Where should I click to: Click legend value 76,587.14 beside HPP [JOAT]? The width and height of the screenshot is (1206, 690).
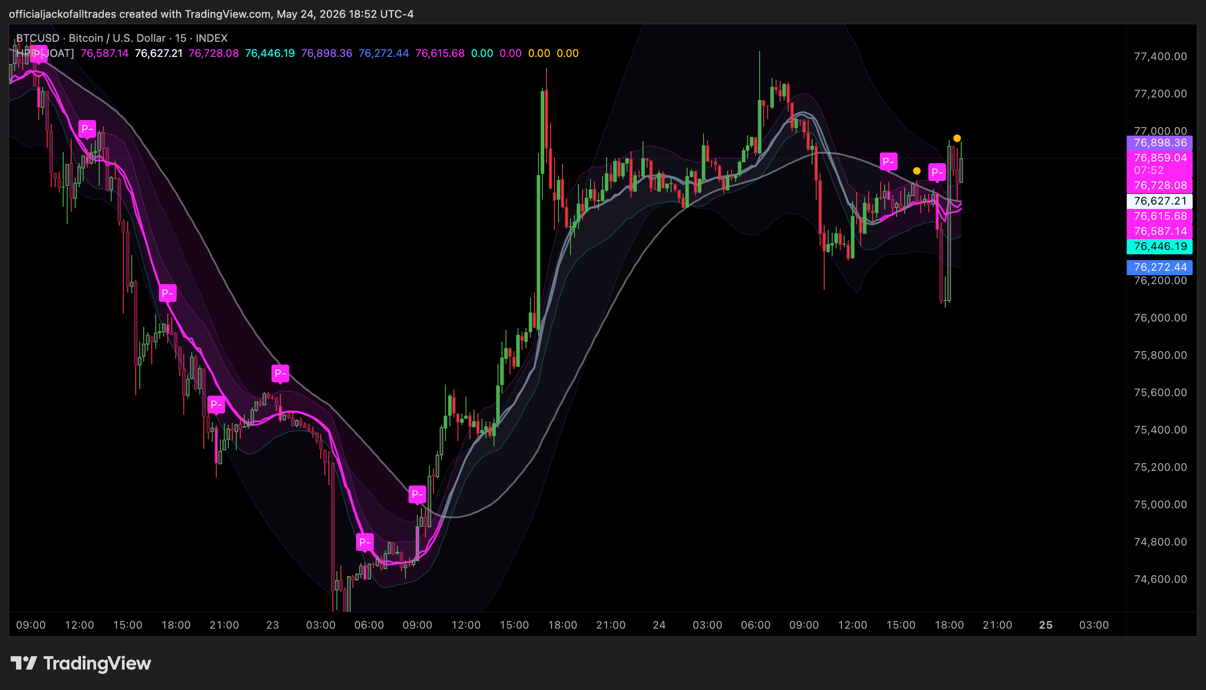(x=104, y=53)
